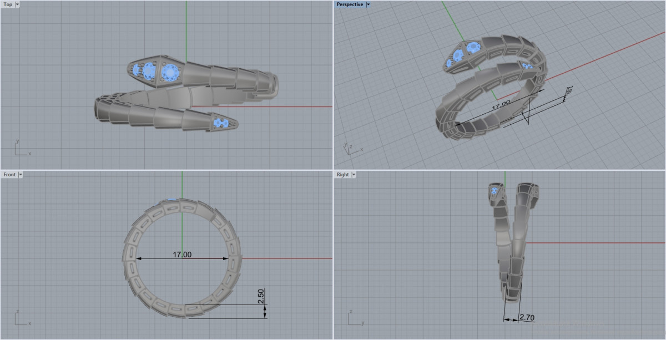Click the Perspective viewport title
666x340 pixels.
coord(350,4)
